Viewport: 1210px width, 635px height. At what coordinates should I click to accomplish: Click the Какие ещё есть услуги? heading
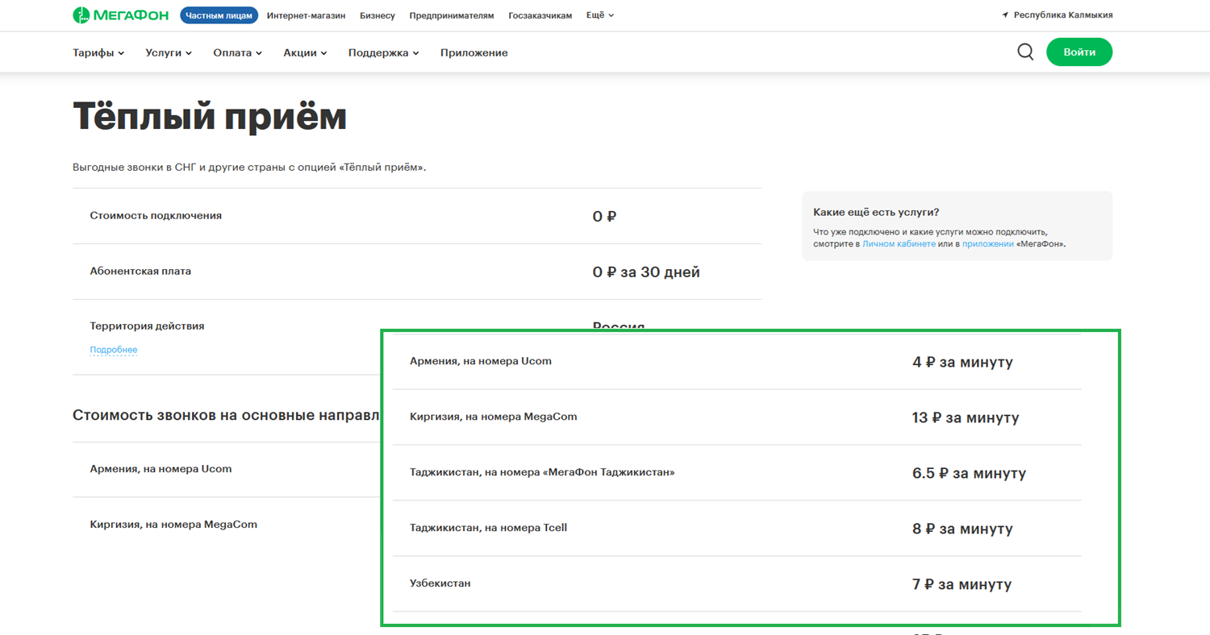(x=876, y=212)
